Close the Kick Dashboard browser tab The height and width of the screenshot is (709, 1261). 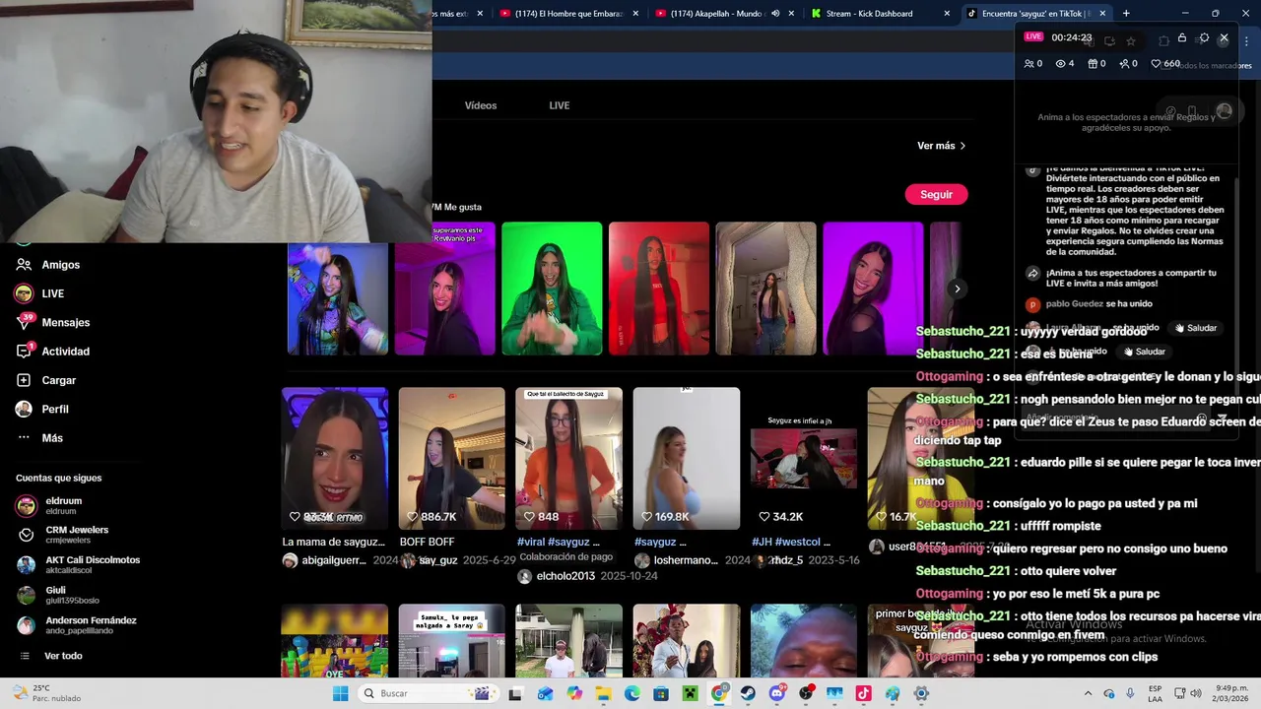point(947,14)
